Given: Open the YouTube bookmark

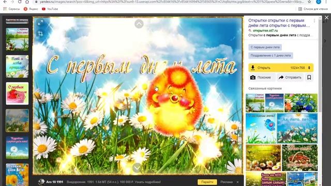Looking at the screenshot, I should (50, 9).
